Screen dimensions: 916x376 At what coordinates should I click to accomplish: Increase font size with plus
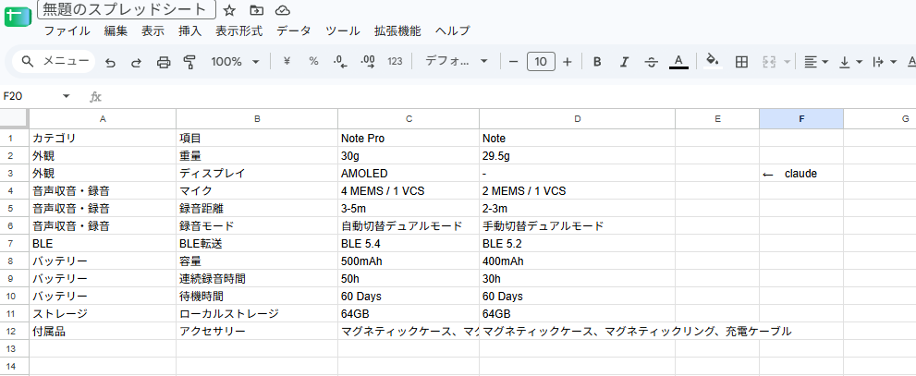point(567,62)
